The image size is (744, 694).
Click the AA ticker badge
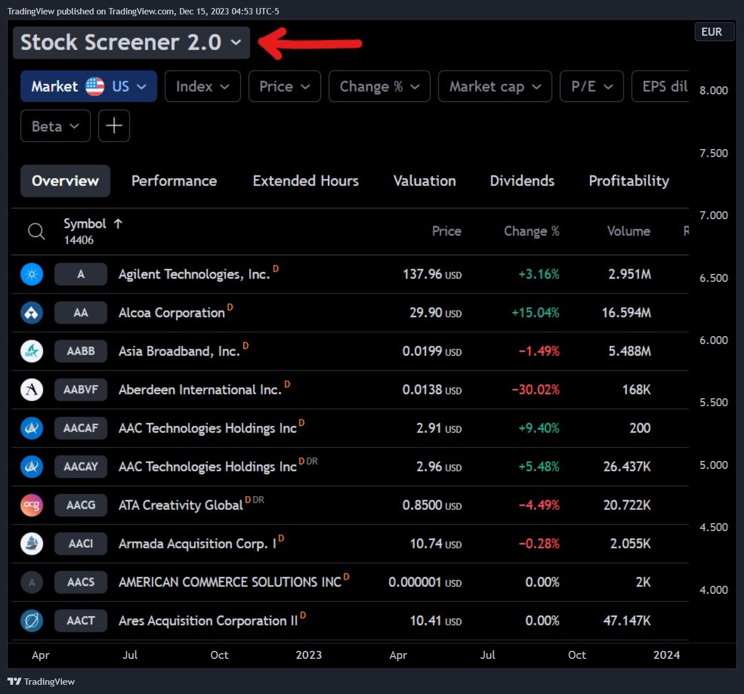81,312
